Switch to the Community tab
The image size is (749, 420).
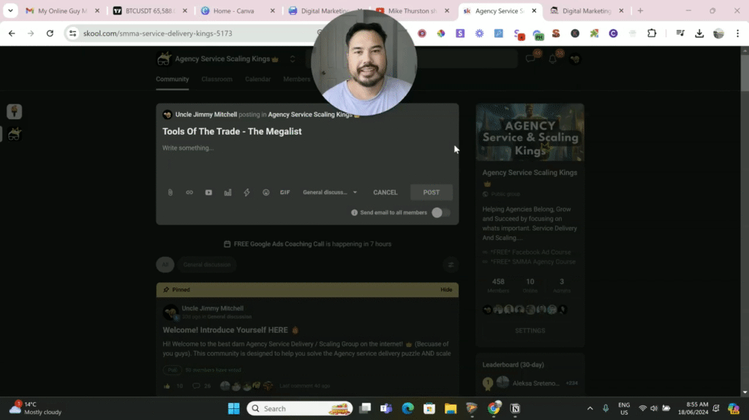(173, 79)
